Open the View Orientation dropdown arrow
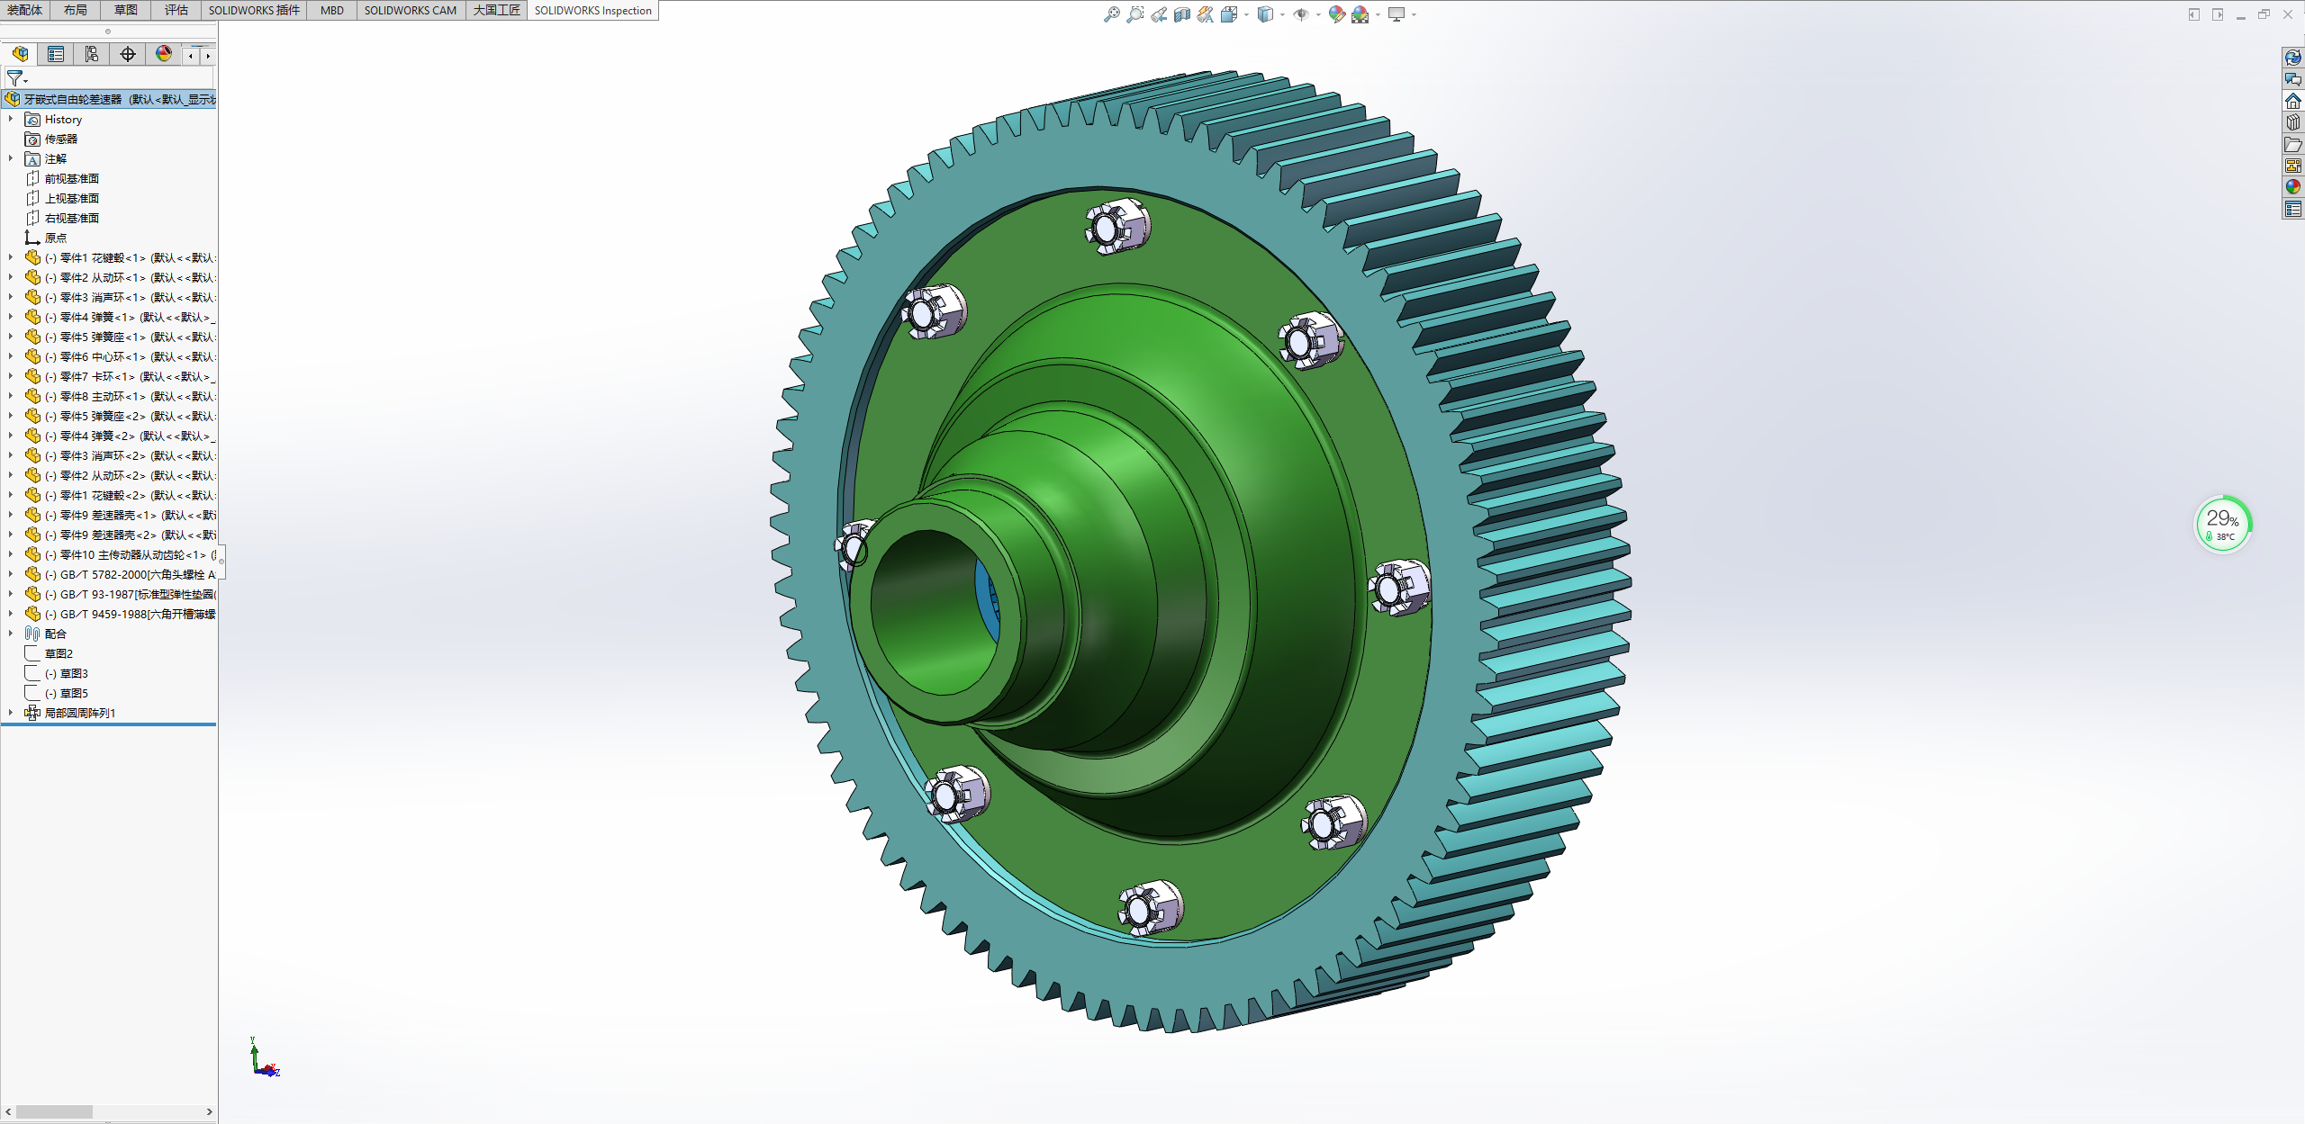 coord(1246,14)
